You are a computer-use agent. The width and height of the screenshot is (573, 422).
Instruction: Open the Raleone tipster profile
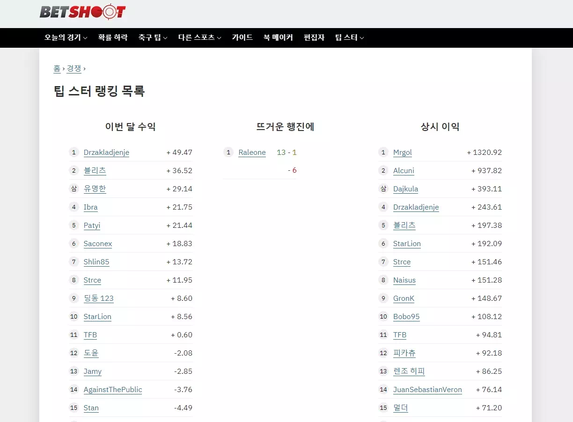[x=252, y=153]
